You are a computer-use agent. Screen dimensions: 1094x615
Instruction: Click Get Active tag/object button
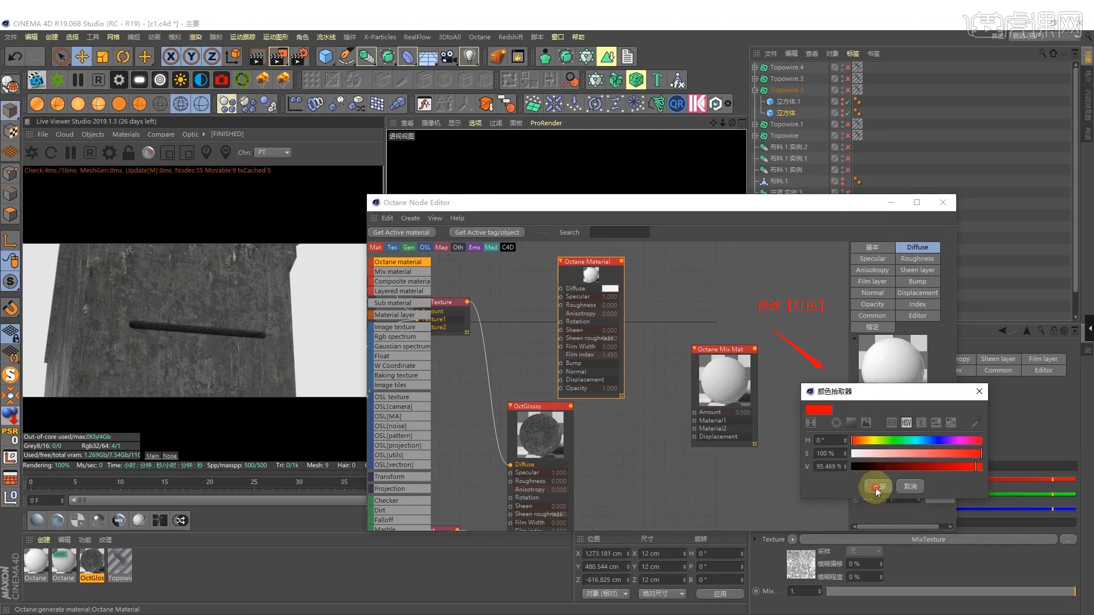(x=487, y=232)
